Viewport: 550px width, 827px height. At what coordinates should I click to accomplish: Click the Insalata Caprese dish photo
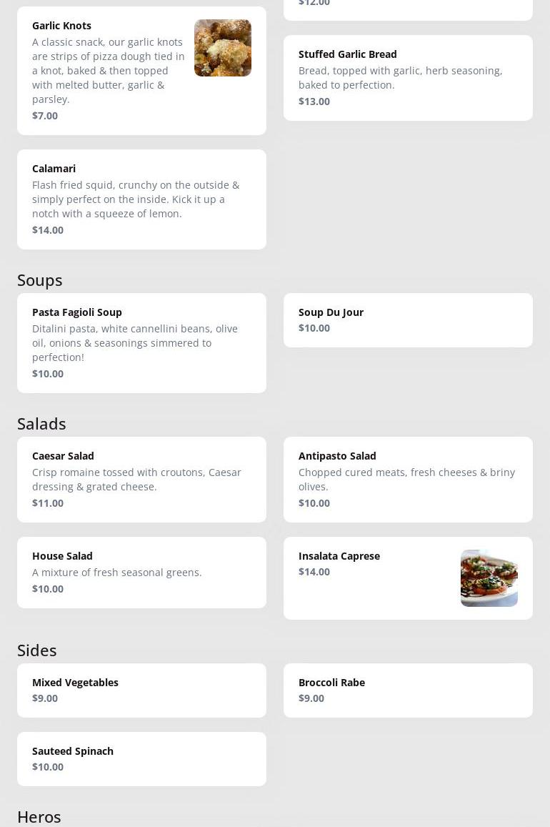pyautogui.click(x=489, y=578)
